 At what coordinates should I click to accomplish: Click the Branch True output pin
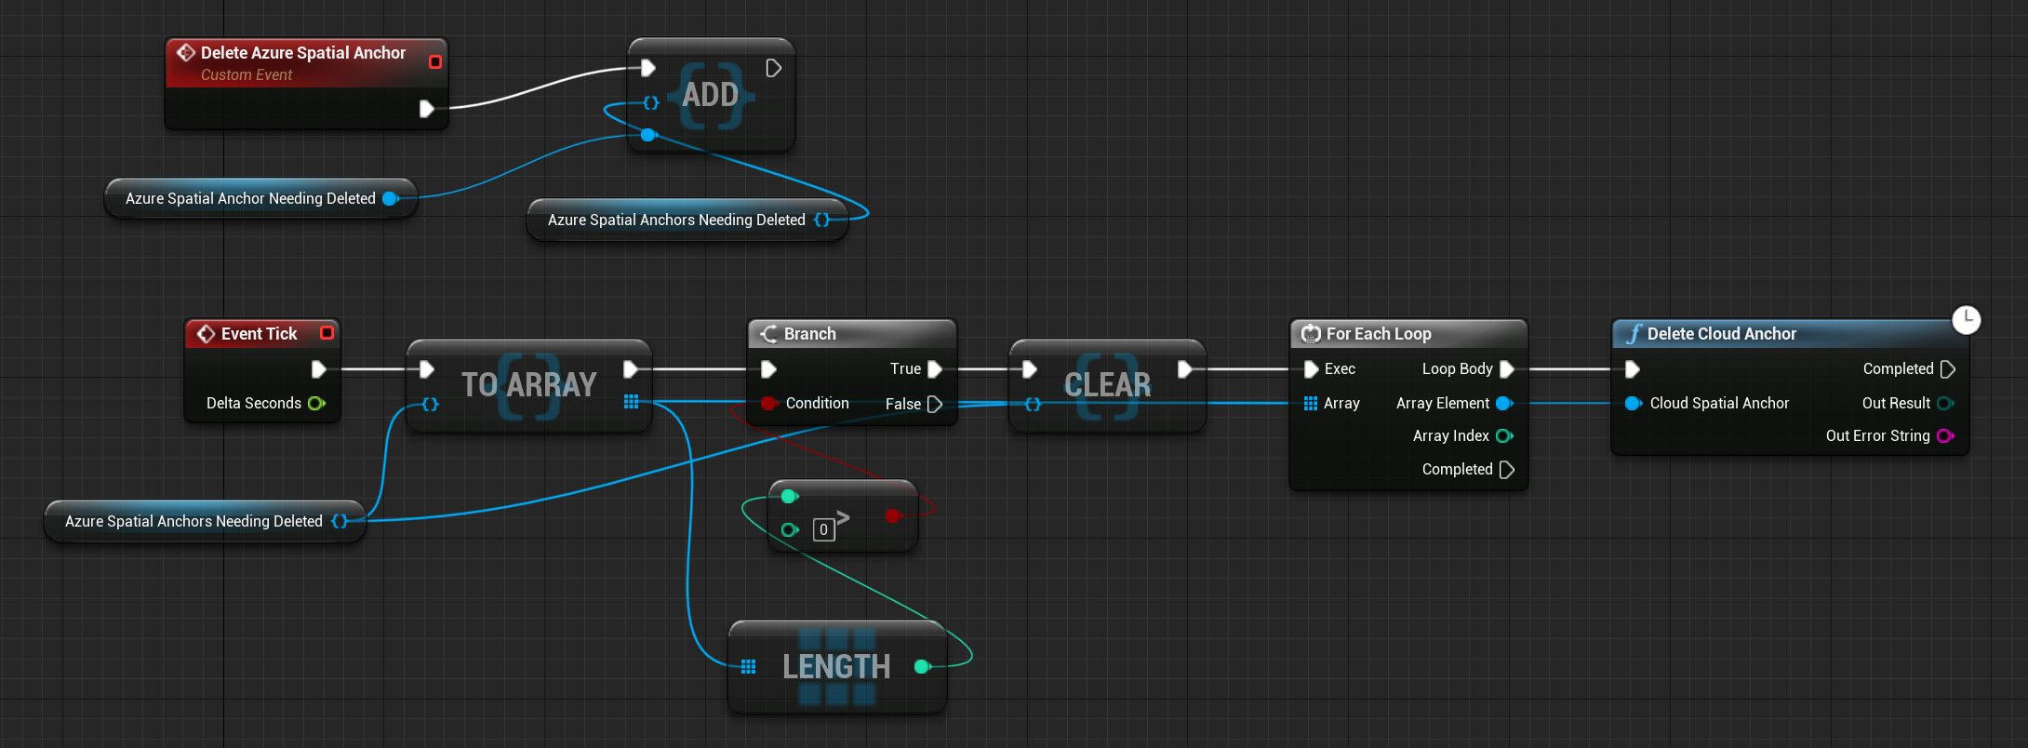(x=935, y=369)
